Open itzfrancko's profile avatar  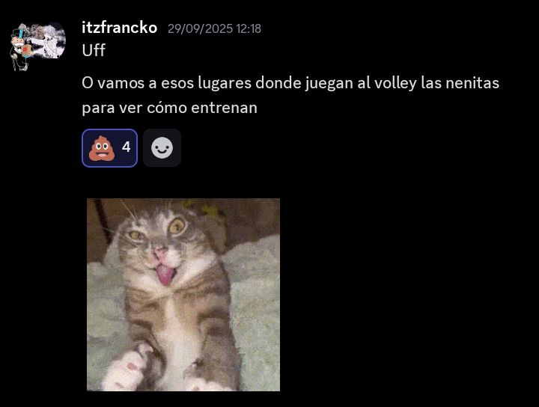click(x=37, y=46)
